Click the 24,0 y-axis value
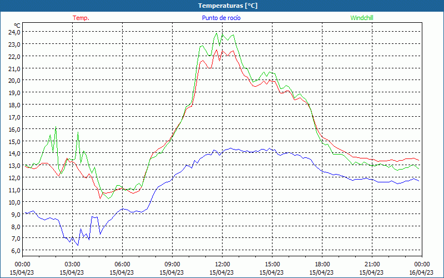Viewport: 444px width, 278px height. [14, 32]
